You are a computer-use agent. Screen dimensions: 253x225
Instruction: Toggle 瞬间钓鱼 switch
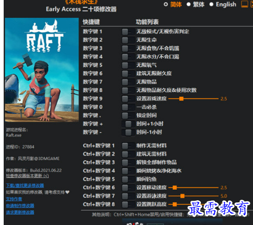(128, 179)
